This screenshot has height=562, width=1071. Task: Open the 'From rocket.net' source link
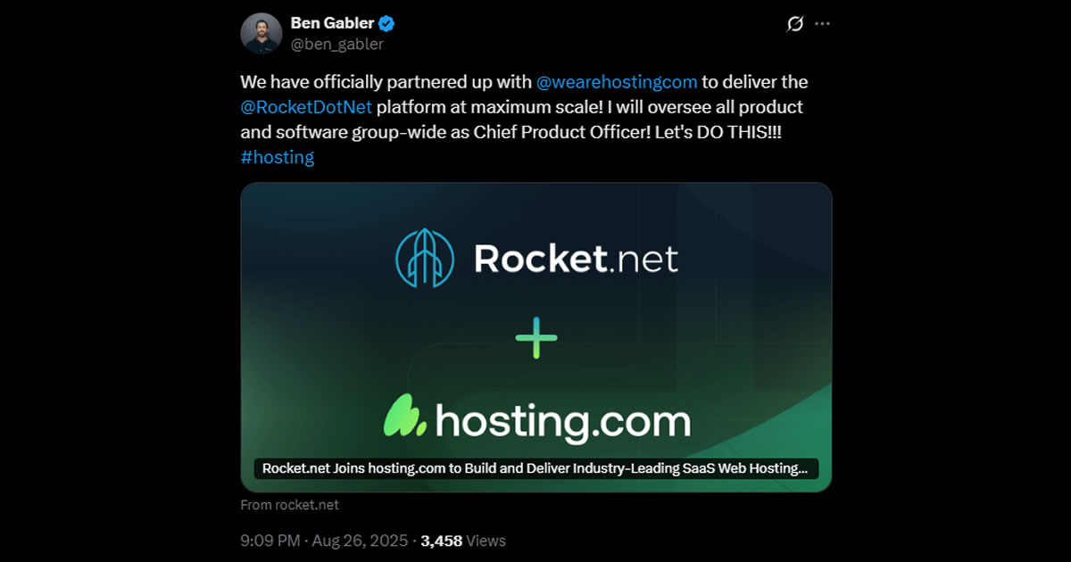(x=290, y=505)
